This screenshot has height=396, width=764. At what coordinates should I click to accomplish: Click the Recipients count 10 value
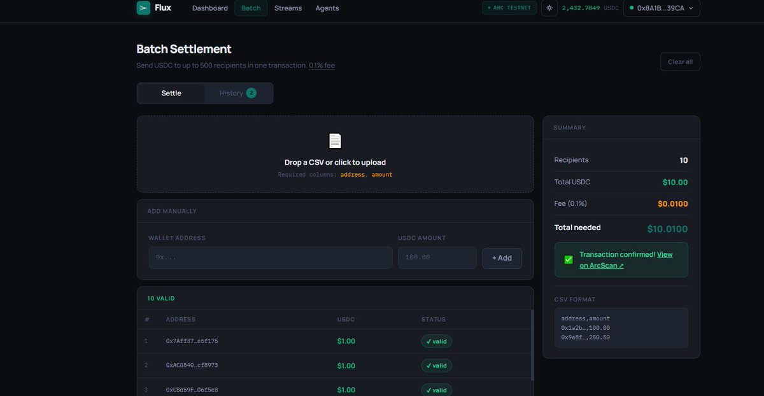pyautogui.click(x=684, y=160)
